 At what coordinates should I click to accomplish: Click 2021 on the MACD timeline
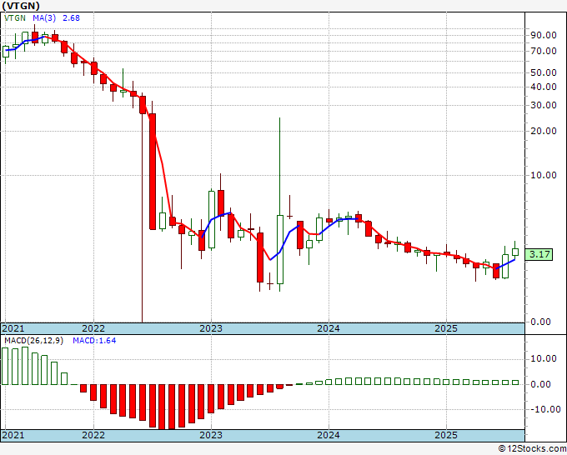13,435
